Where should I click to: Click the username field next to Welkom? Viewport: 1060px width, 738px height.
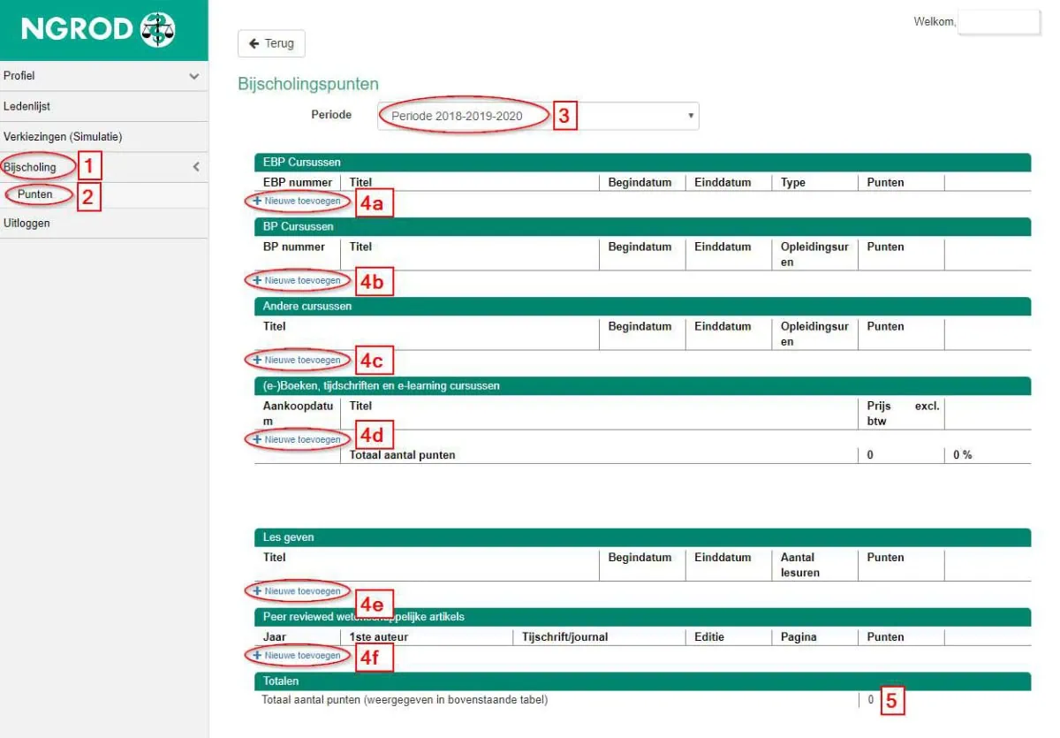[999, 22]
